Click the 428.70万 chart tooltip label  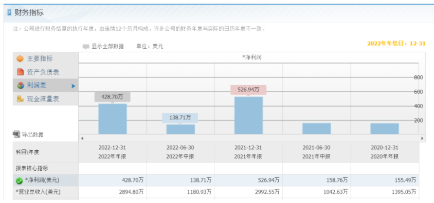click(x=113, y=97)
